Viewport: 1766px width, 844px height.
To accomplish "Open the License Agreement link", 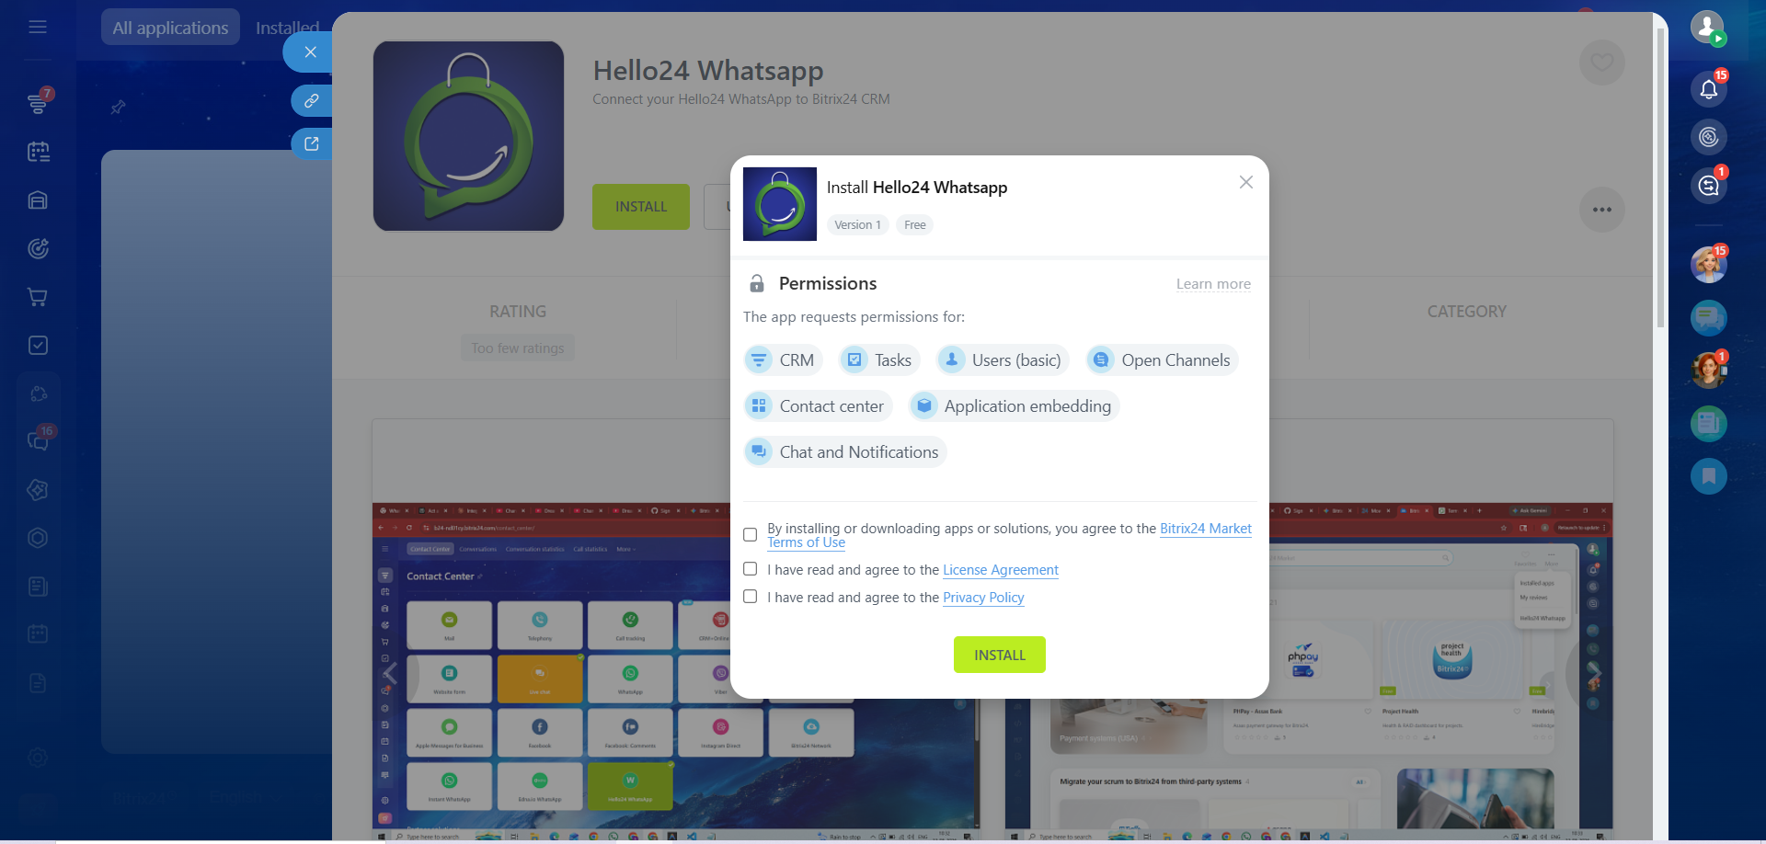I will [x=1001, y=570].
